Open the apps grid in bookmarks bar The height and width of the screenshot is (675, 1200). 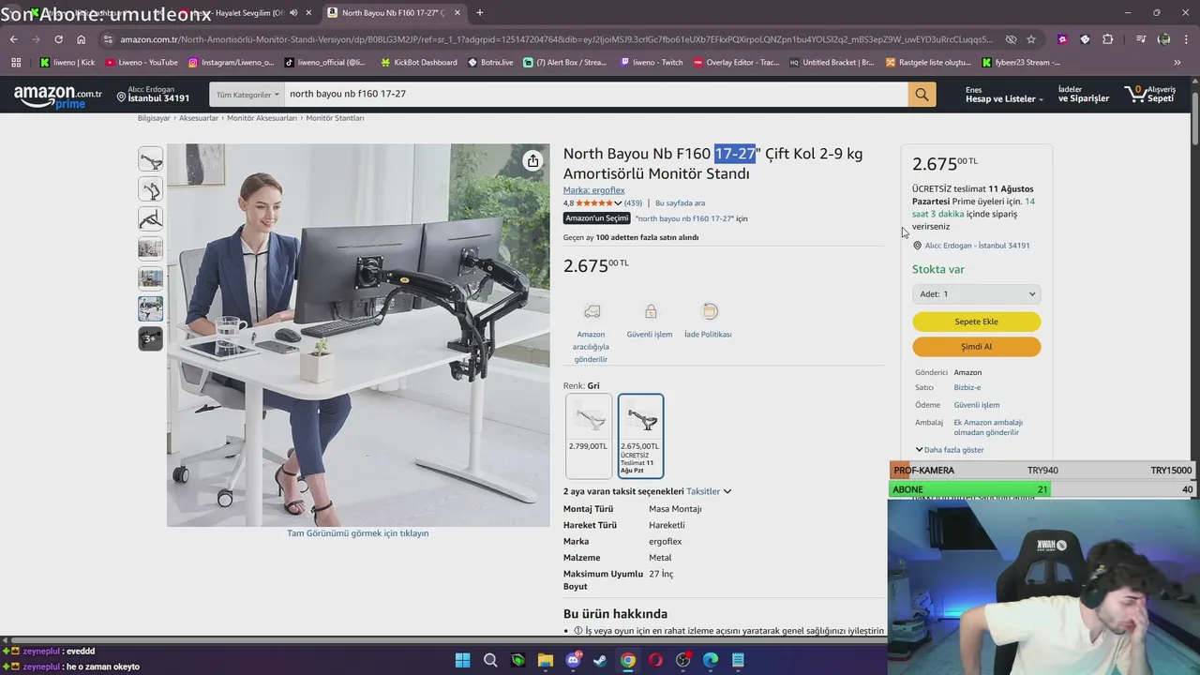[x=16, y=63]
